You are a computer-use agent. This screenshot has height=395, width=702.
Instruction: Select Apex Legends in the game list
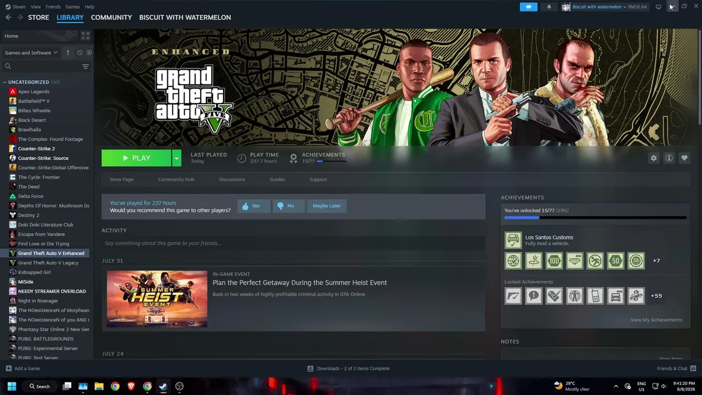point(33,92)
